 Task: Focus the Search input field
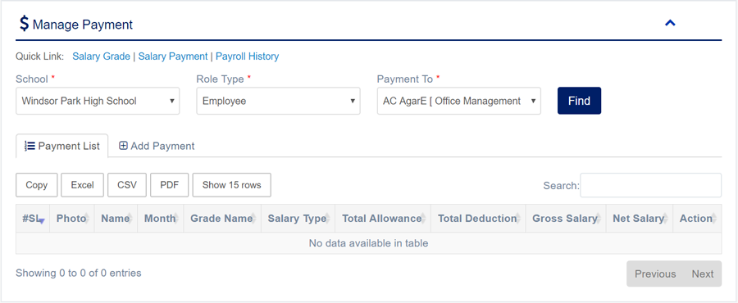[x=650, y=185]
